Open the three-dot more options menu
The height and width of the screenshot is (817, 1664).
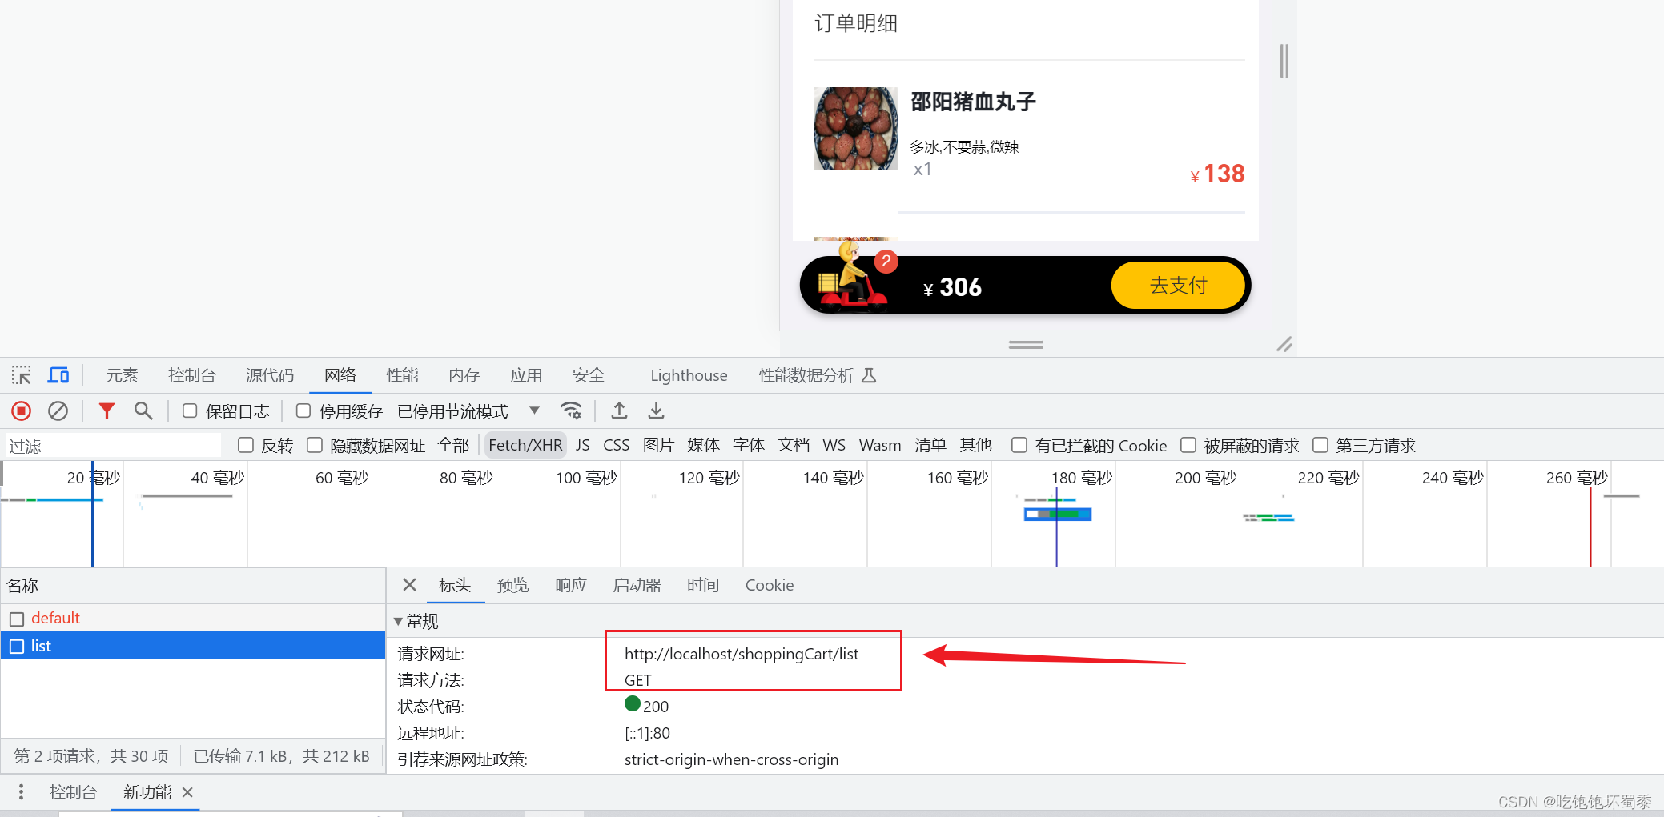pyautogui.click(x=20, y=791)
